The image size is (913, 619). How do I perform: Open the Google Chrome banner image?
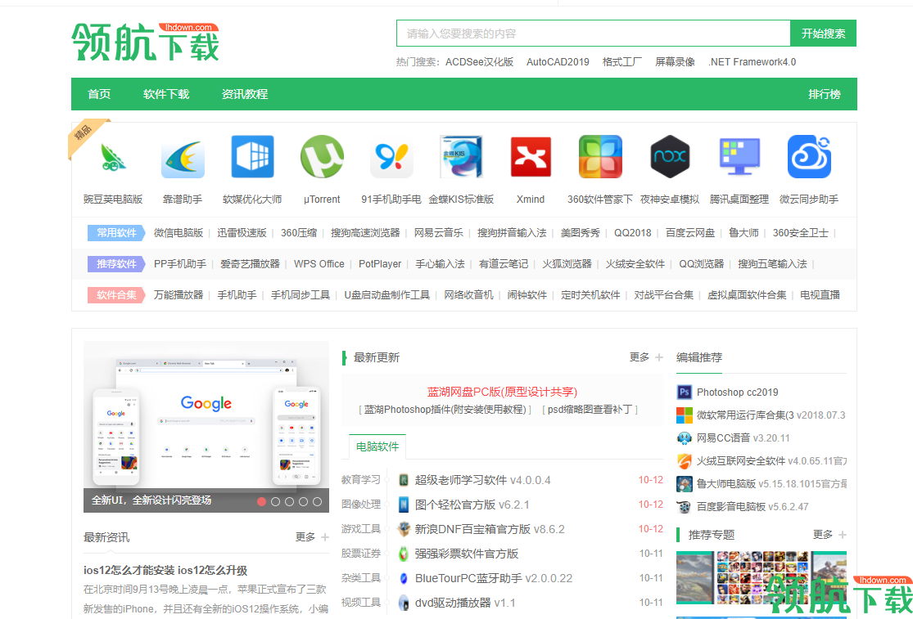[x=206, y=427]
